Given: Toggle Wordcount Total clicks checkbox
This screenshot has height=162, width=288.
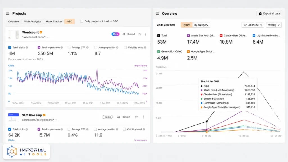Looking at the screenshot, I should tap(10, 48).
